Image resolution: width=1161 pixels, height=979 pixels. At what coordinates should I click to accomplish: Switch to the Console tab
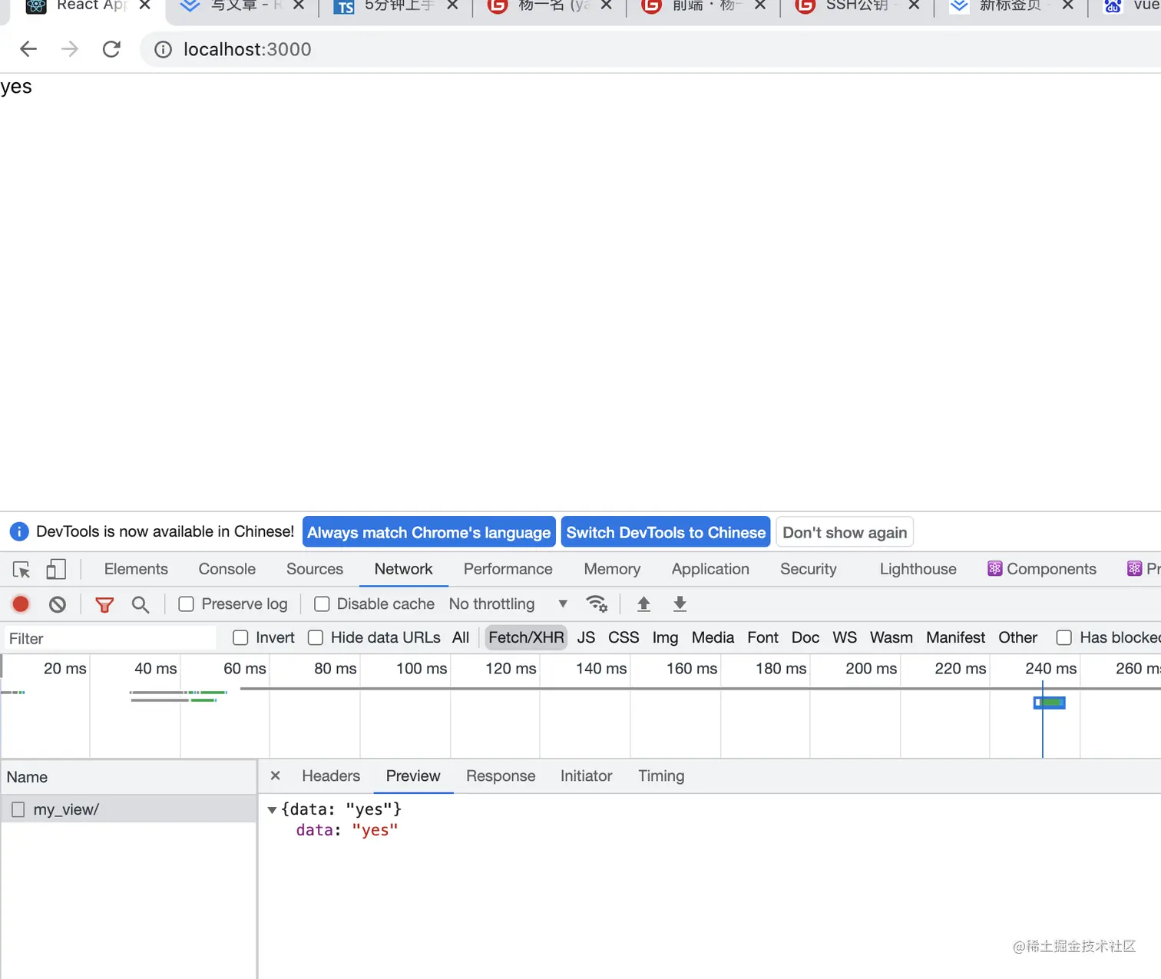[227, 570]
